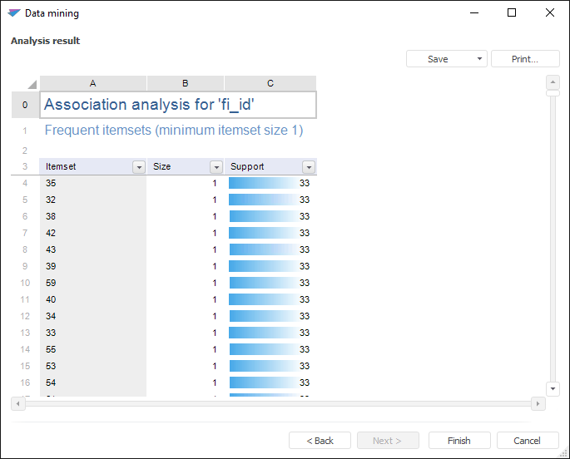Open the Support column filter dropdown
The image size is (570, 459).
pyautogui.click(x=309, y=167)
